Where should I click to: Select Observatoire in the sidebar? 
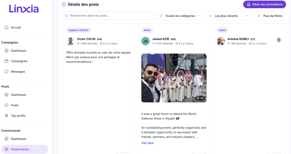coord(24,149)
